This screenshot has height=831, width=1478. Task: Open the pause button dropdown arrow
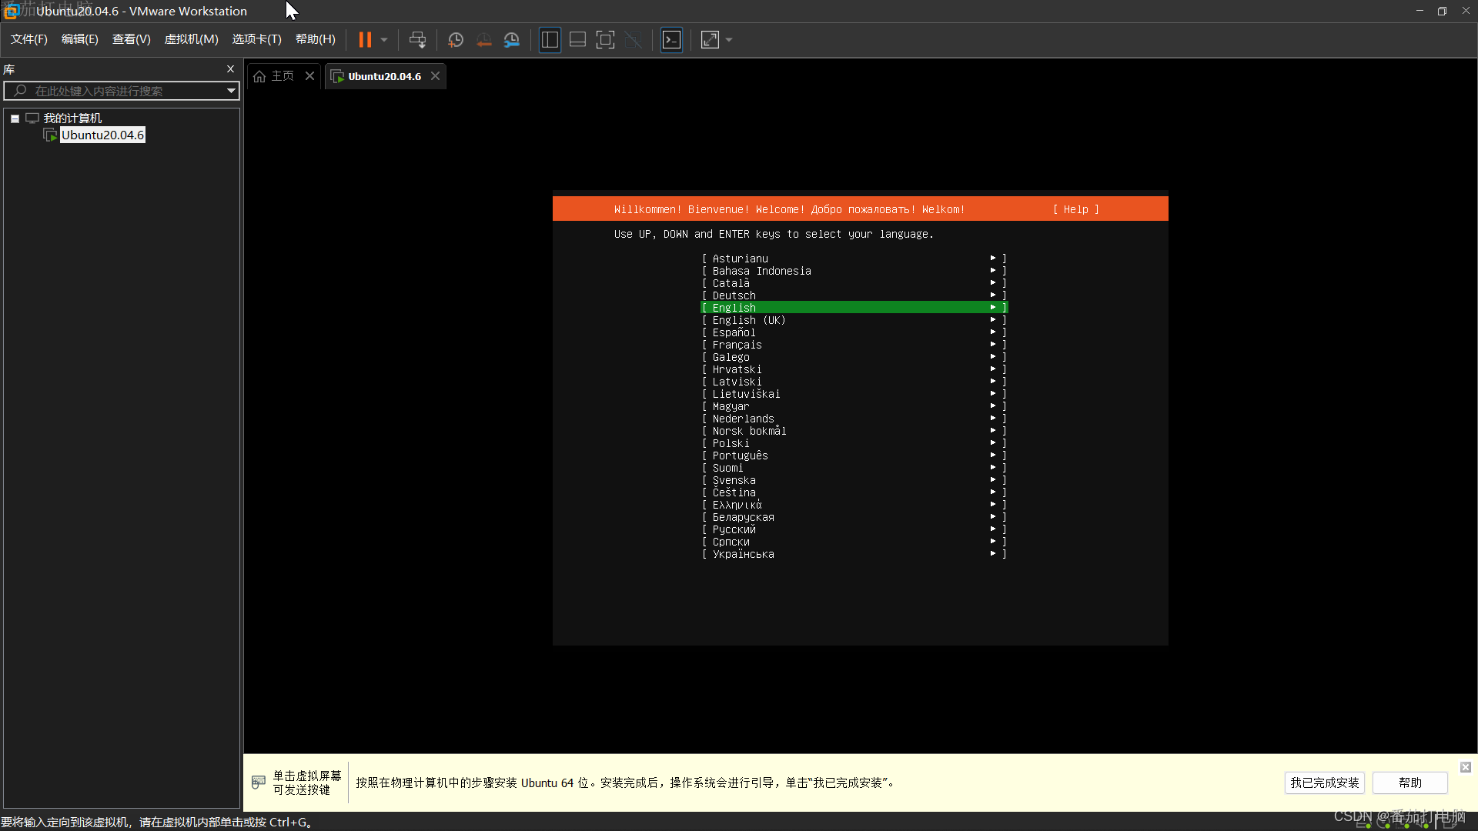383,39
